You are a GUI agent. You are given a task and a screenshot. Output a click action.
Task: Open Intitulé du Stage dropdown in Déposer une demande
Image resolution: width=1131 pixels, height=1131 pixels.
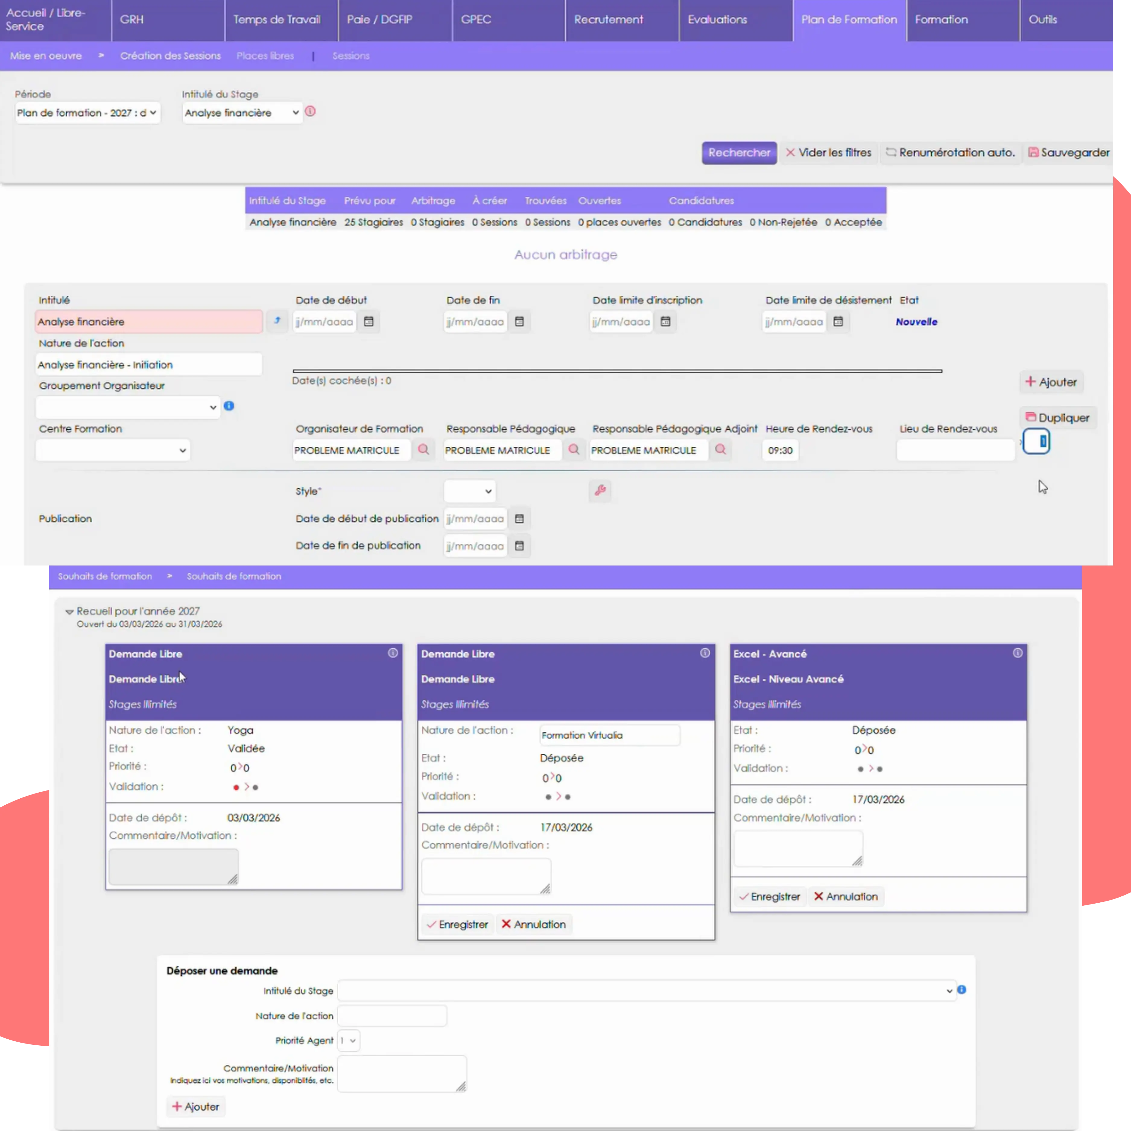(x=646, y=990)
